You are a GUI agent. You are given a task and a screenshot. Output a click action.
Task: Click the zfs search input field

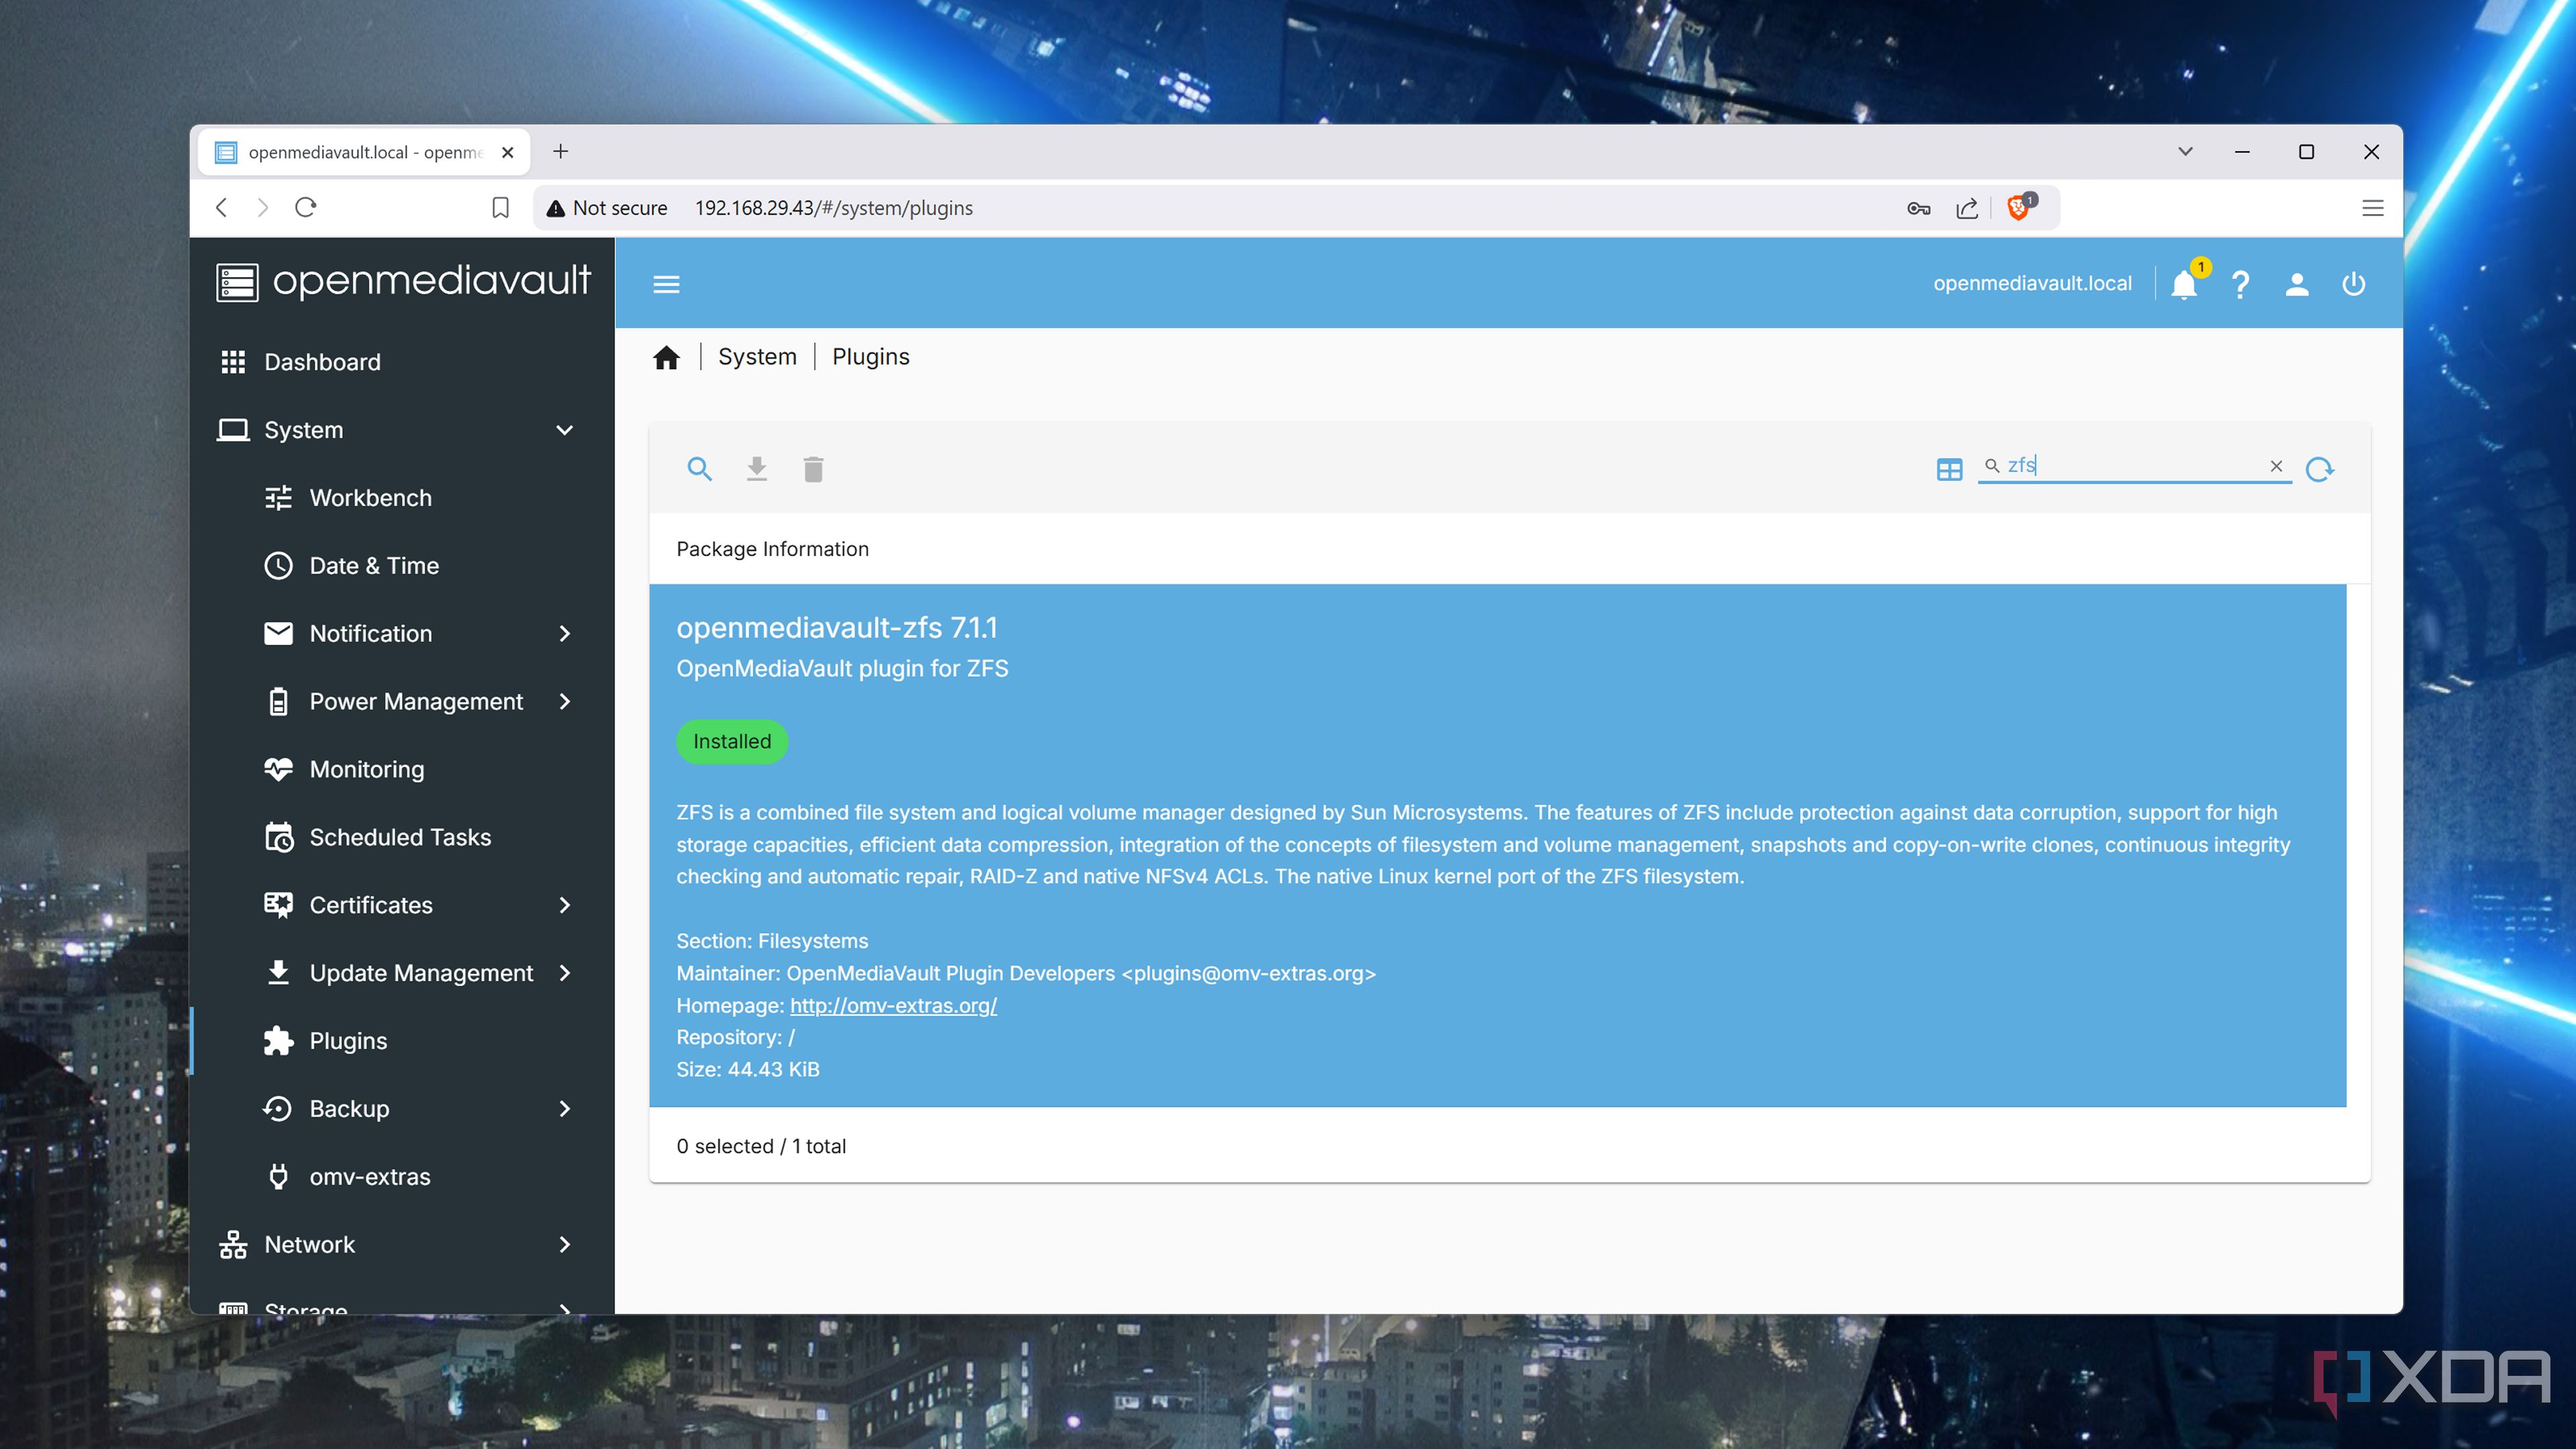(x=2130, y=466)
